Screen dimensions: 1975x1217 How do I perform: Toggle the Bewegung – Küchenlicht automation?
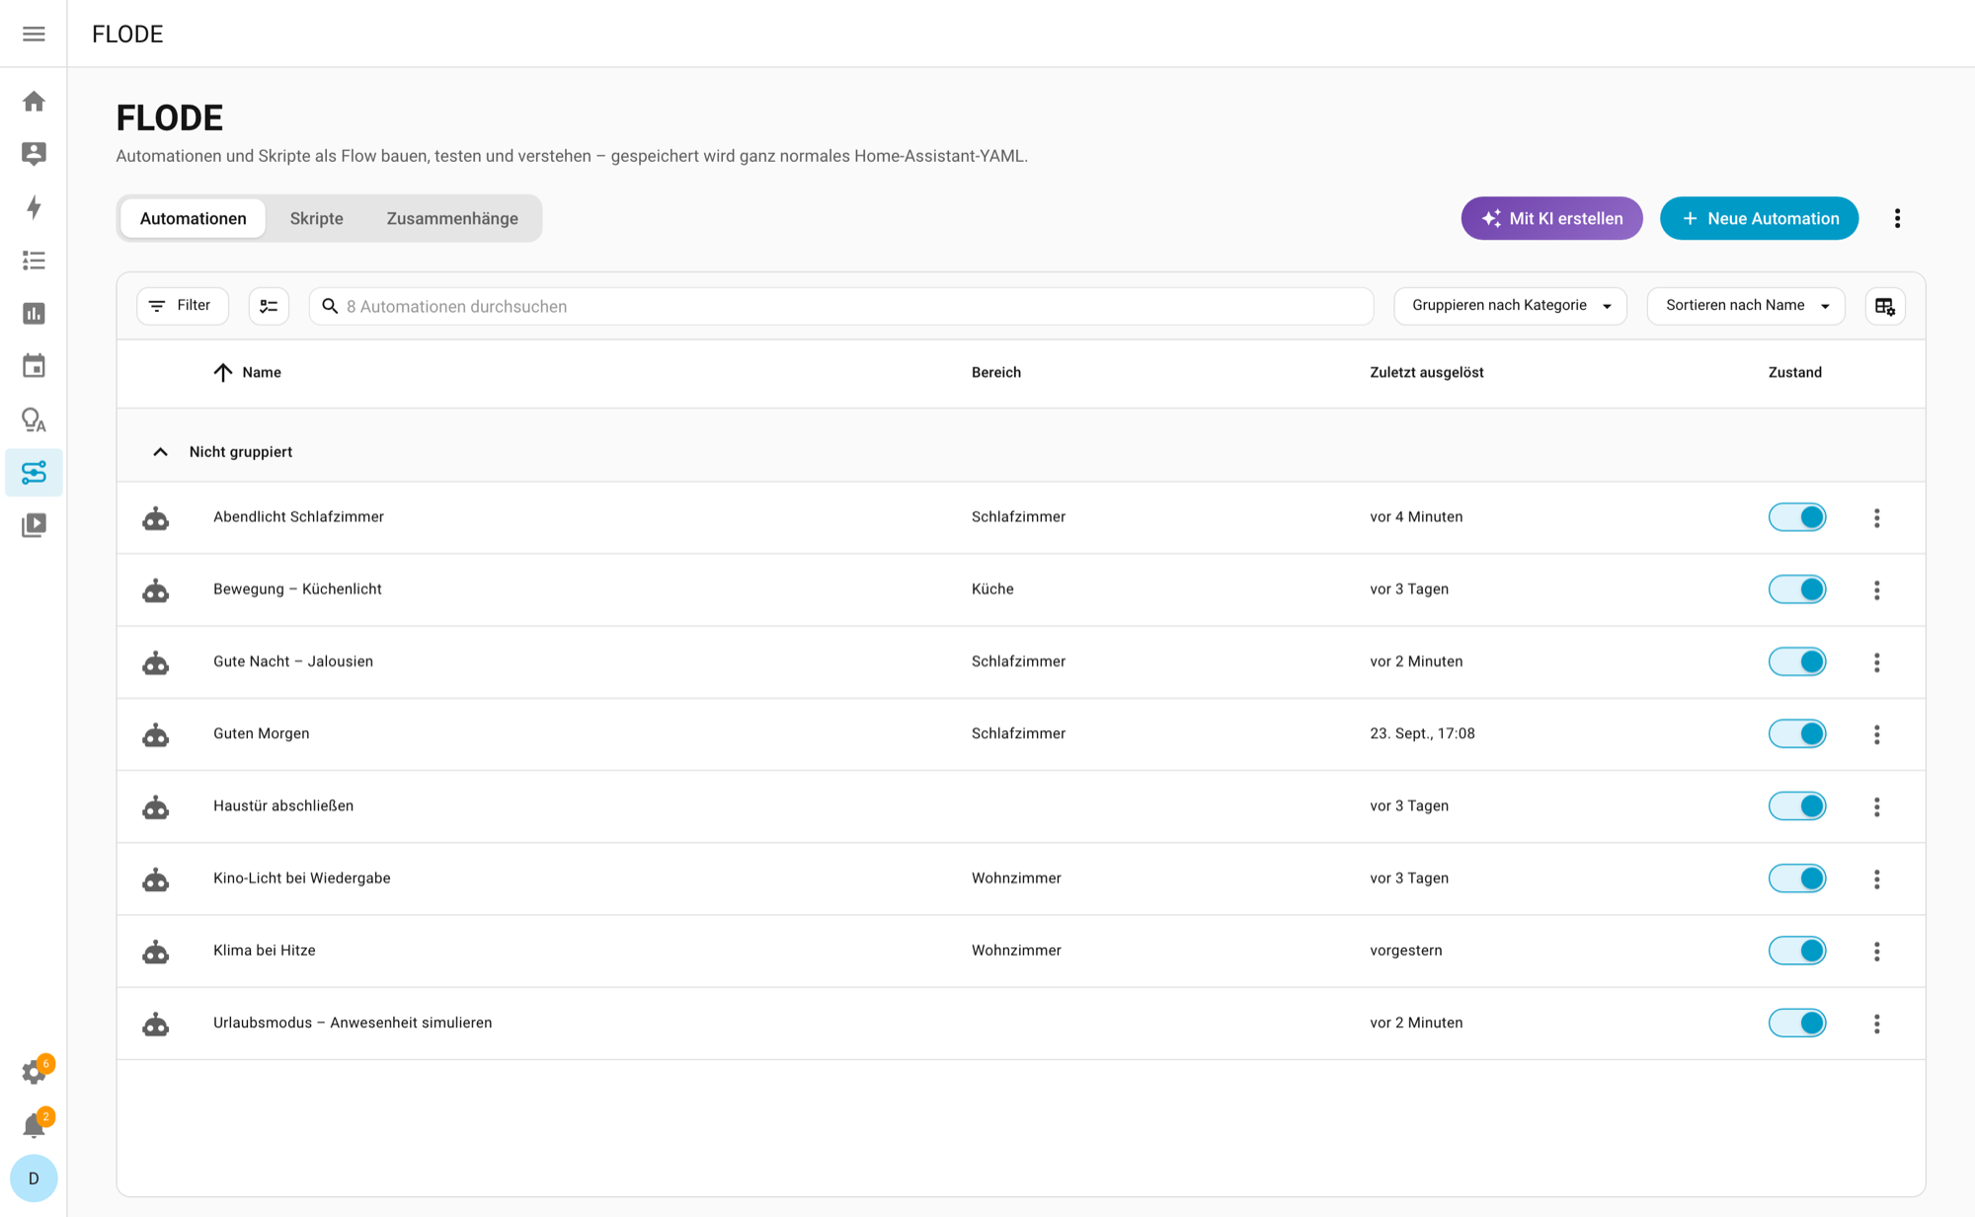[1797, 589]
